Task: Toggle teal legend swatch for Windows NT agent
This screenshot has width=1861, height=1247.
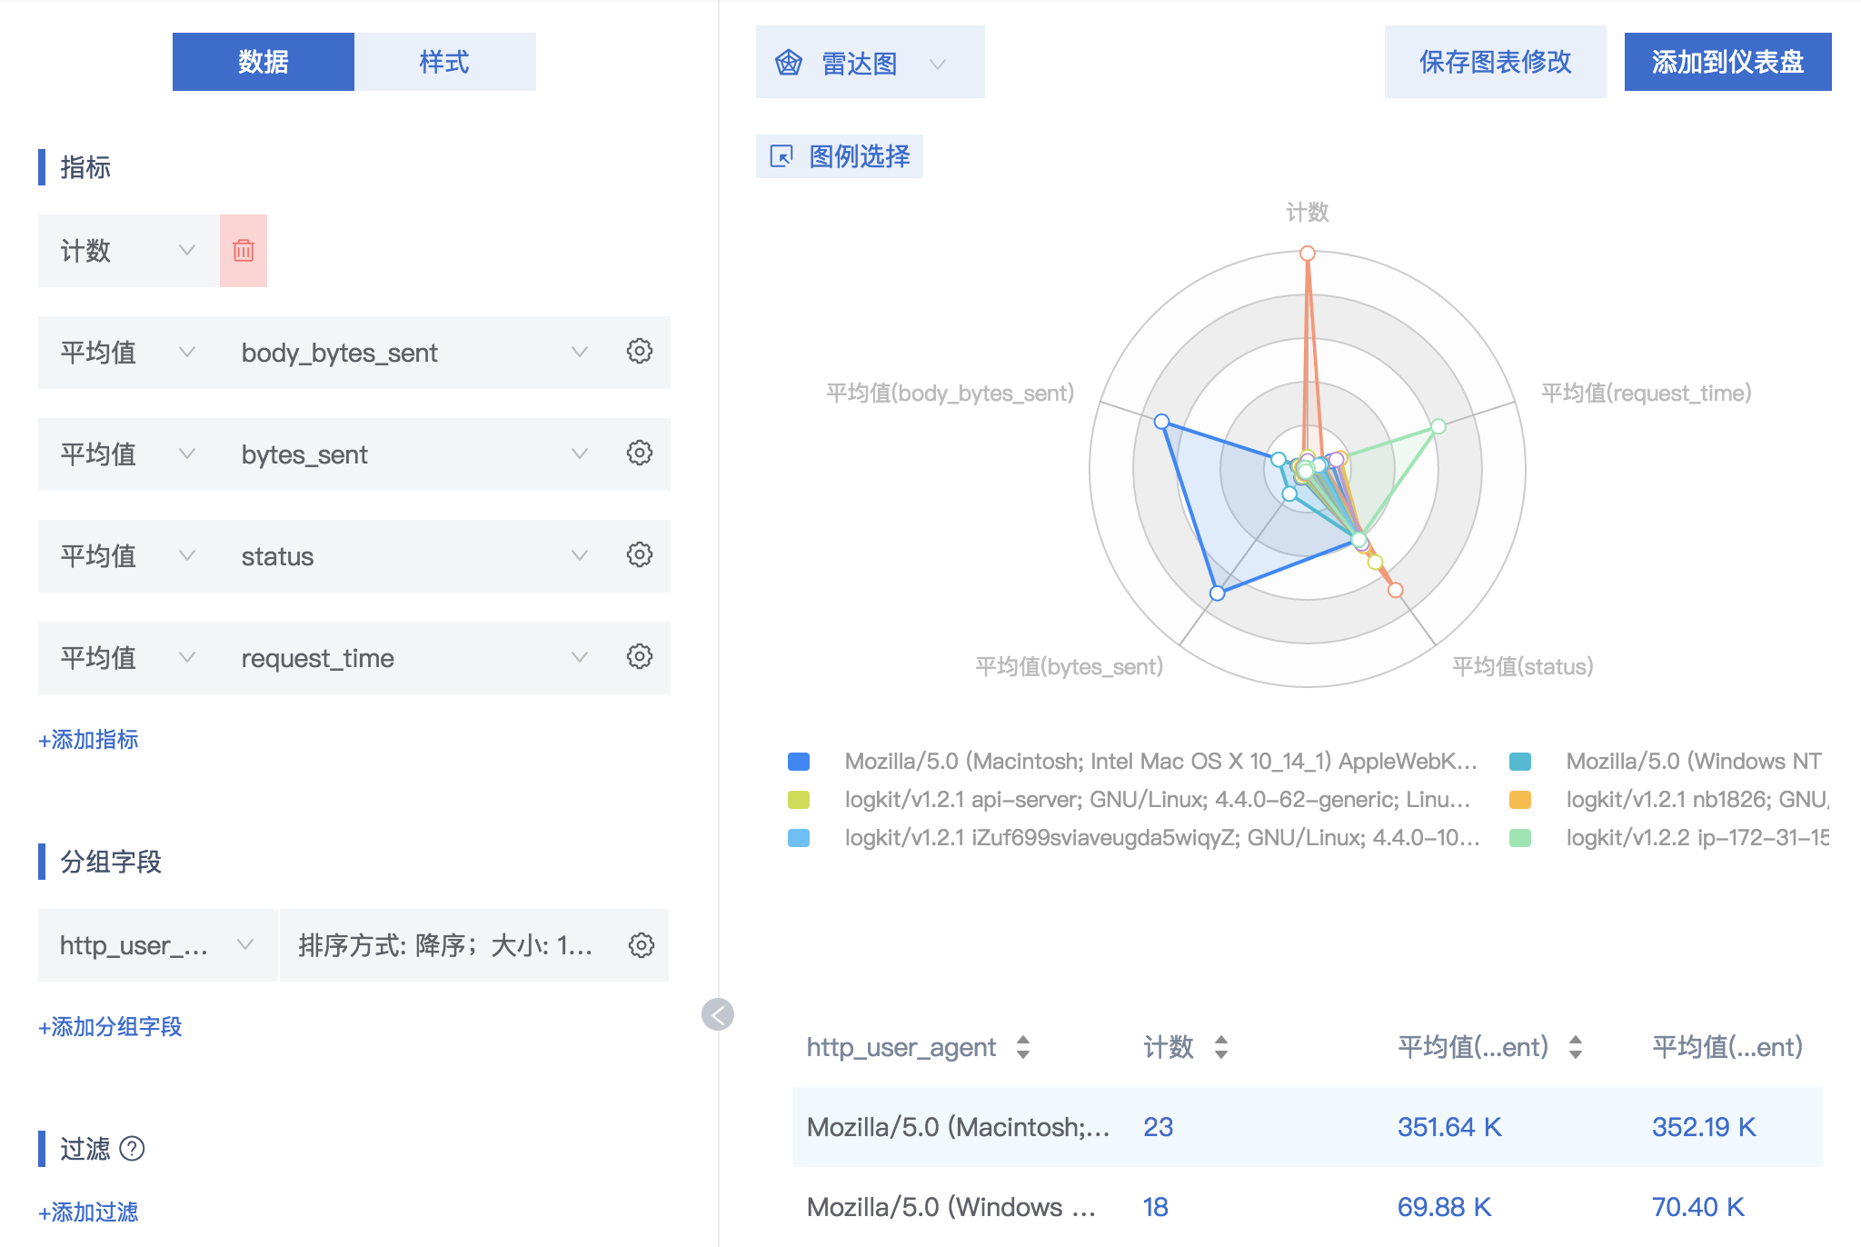Action: [1520, 762]
